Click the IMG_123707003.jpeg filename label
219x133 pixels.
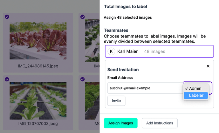[38, 124]
